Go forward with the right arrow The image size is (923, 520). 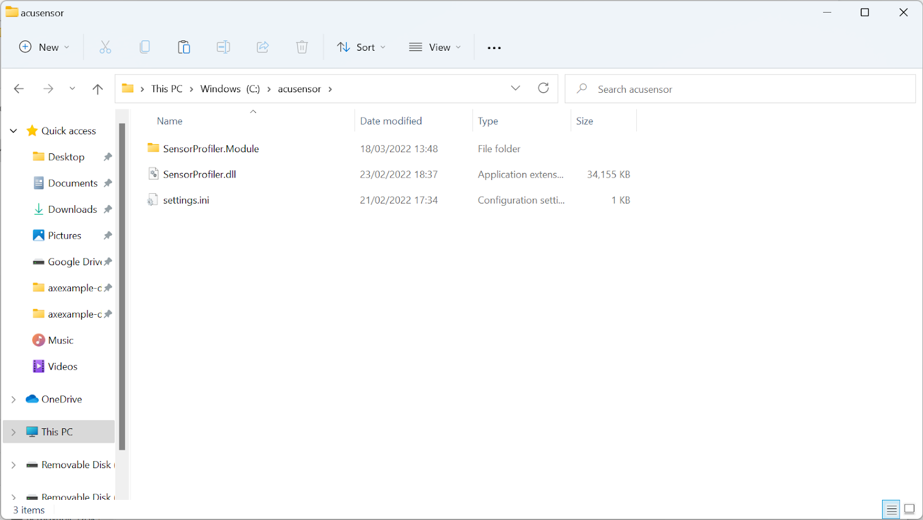[48, 89]
